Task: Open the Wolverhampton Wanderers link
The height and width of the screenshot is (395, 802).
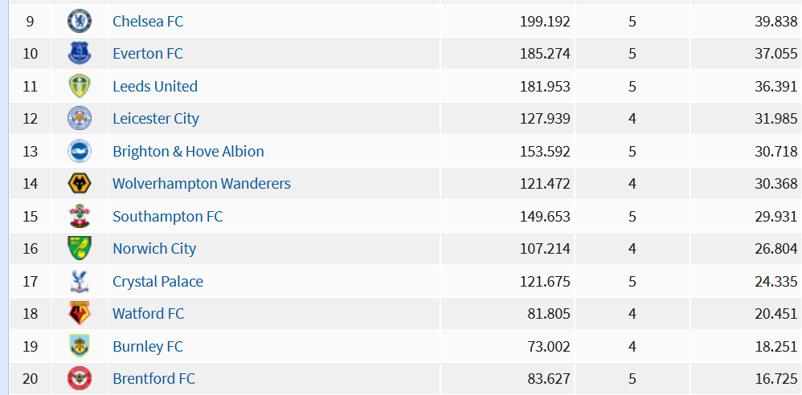Action: 202,183
